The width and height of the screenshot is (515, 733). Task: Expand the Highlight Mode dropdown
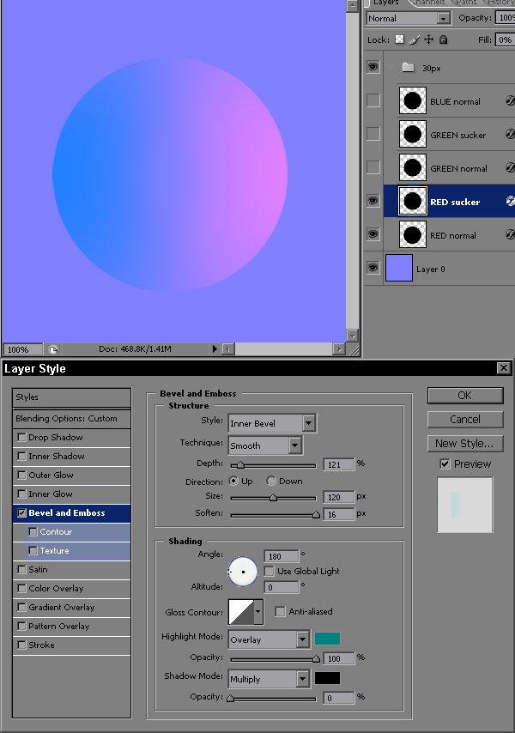point(302,639)
